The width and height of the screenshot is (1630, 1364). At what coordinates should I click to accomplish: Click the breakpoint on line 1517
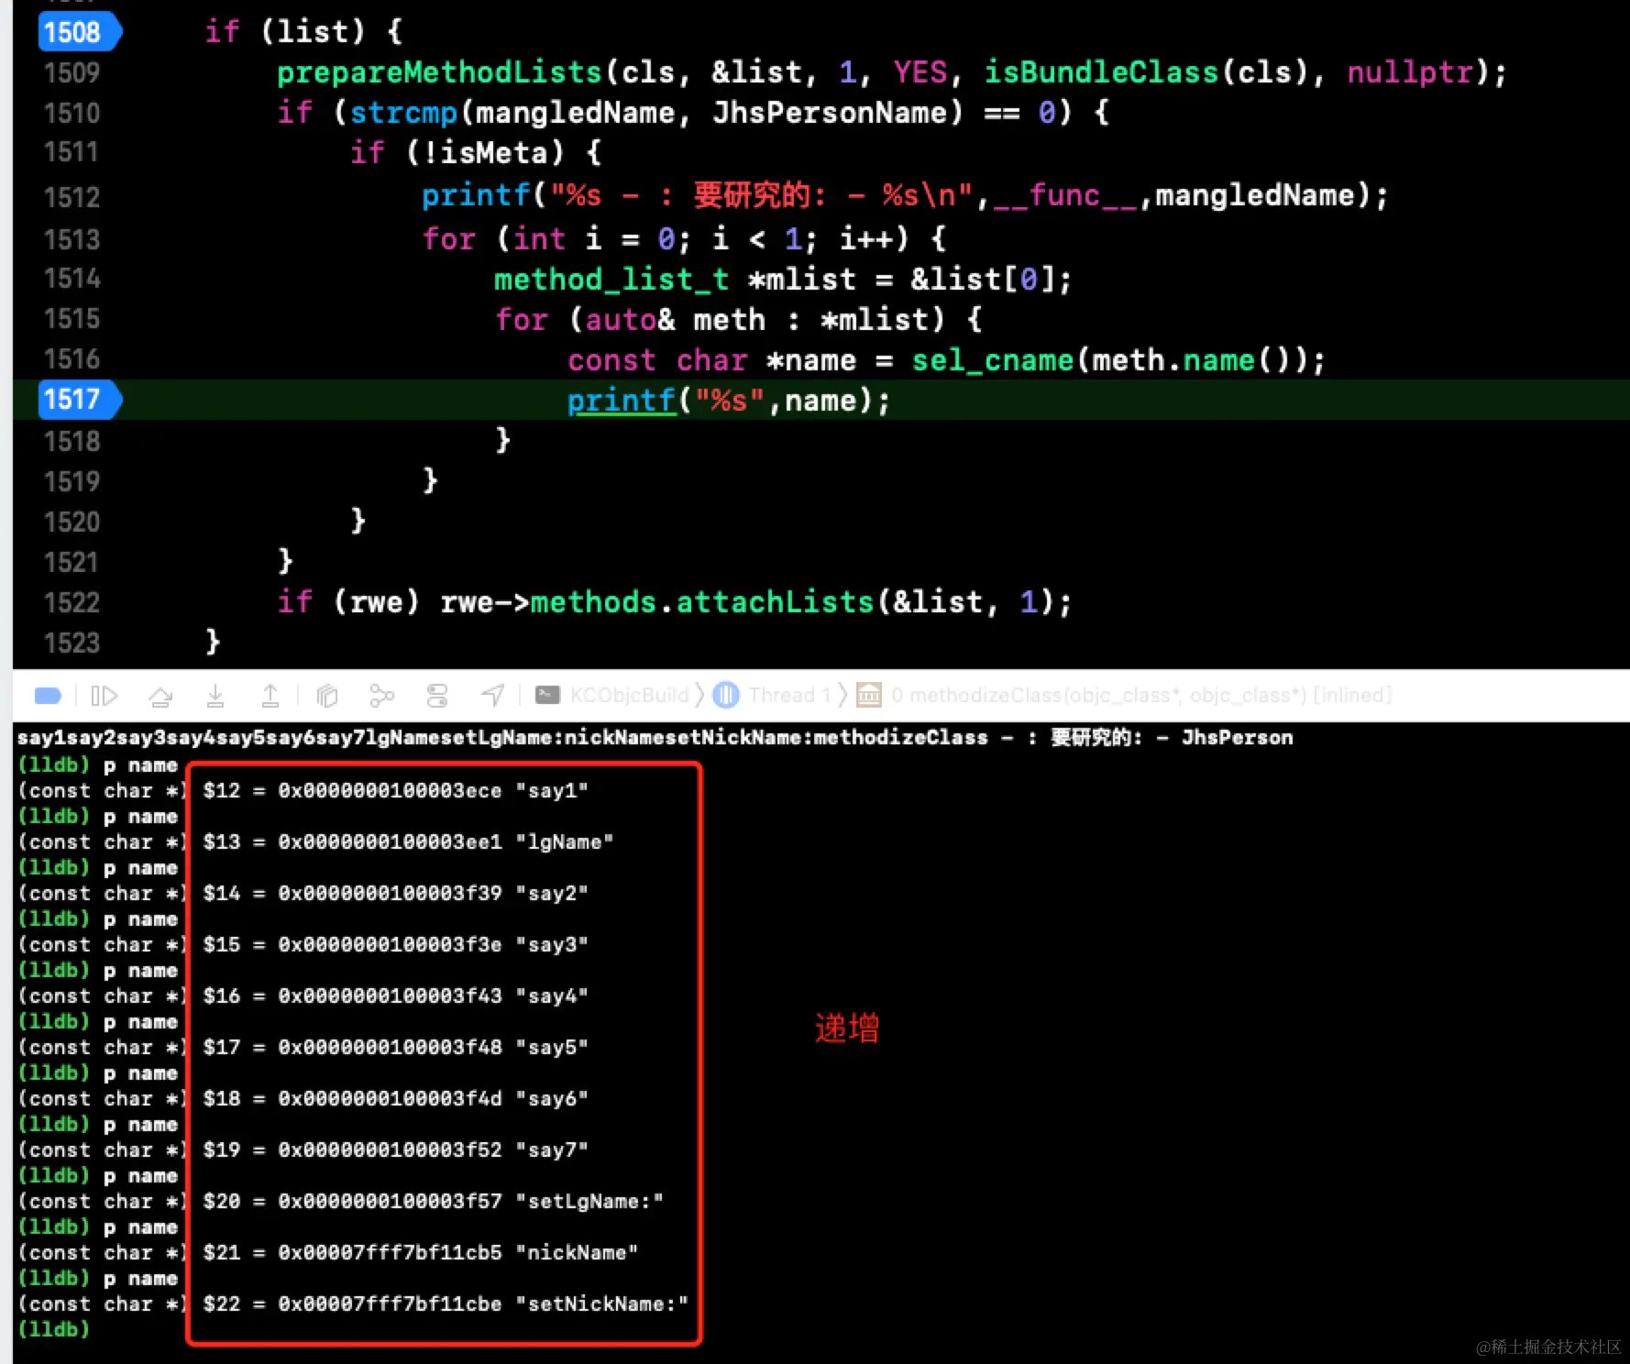(x=79, y=400)
